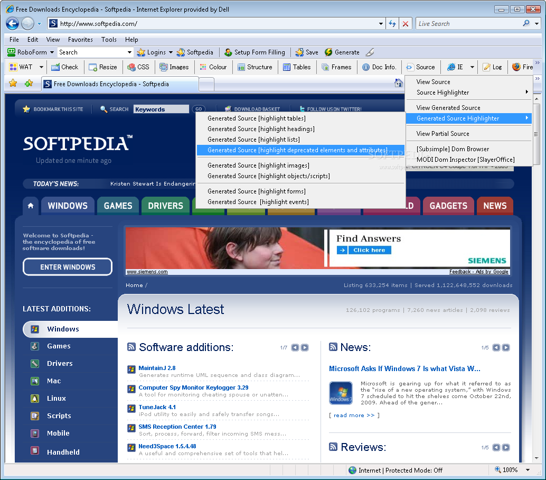Select Linux in Latest Additions
This screenshot has width=546, height=480.
click(x=57, y=398)
